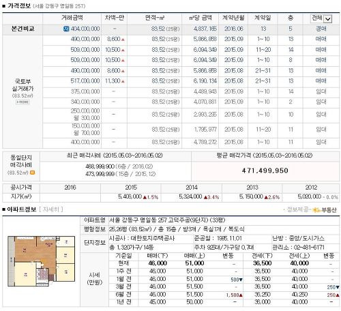Click the small more button under 국토부 실거래가
Image resolution: width=341 pixels, height=311 pixels.
point(23,102)
